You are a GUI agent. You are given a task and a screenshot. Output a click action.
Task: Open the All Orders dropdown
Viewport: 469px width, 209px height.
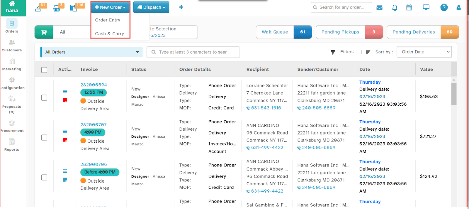(x=91, y=52)
